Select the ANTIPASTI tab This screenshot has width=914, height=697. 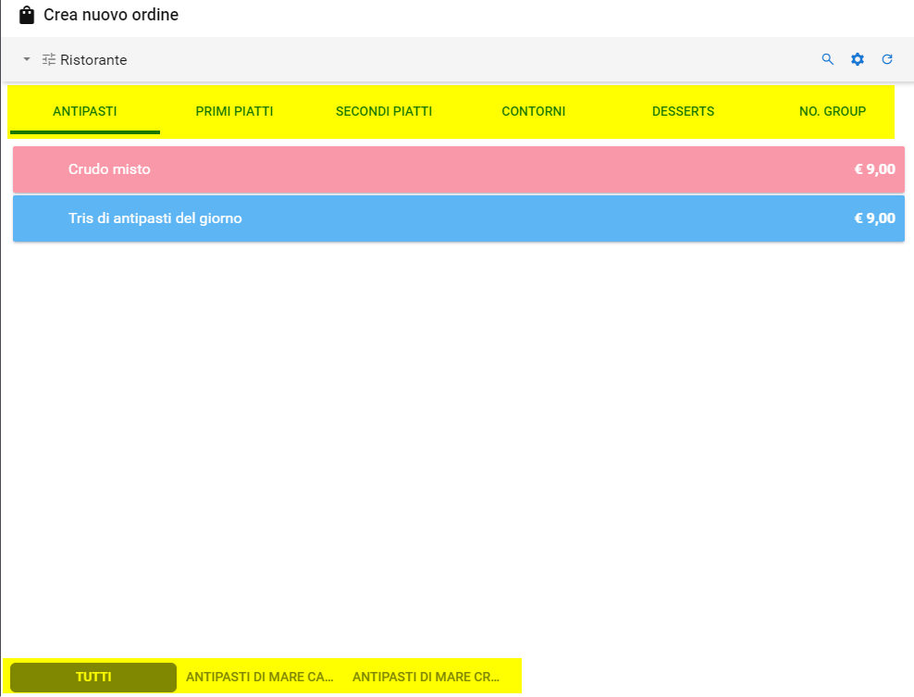(x=85, y=111)
